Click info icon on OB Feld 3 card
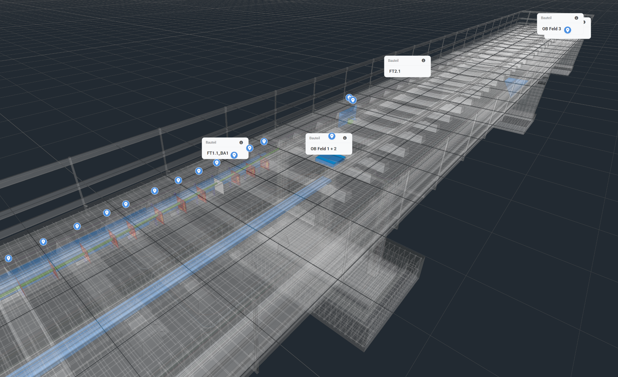The height and width of the screenshot is (377, 618). click(576, 18)
